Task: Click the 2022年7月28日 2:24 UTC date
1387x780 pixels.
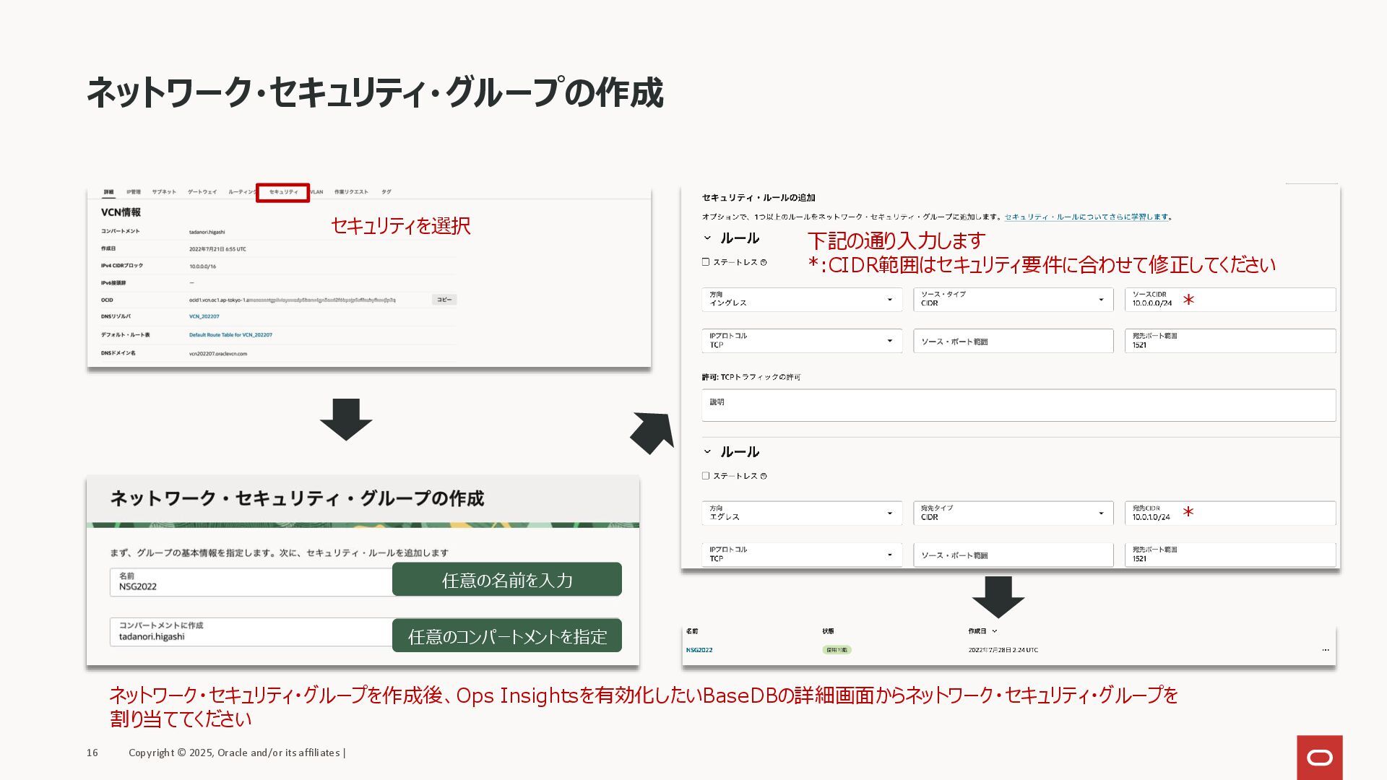Action: 1003,650
